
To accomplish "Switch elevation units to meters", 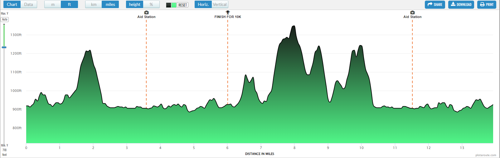I will (53, 5).
